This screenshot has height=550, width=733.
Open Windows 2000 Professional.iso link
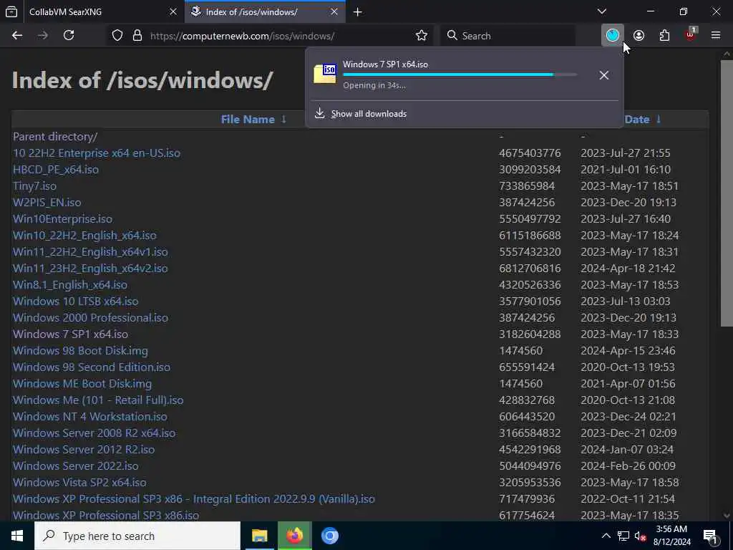tap(90, 317)
